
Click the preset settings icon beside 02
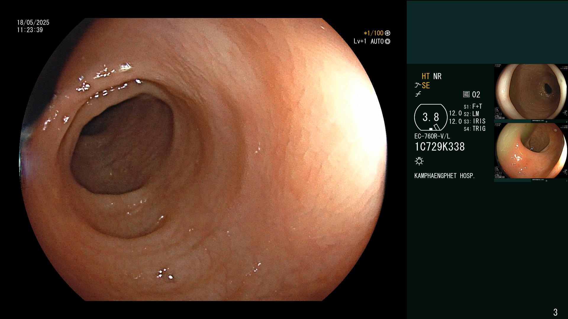(x=466, y=95)
